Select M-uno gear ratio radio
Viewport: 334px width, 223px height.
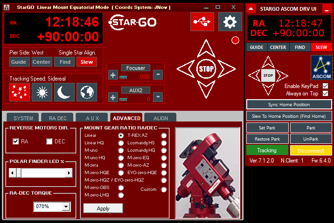click(x=121, y=150)
